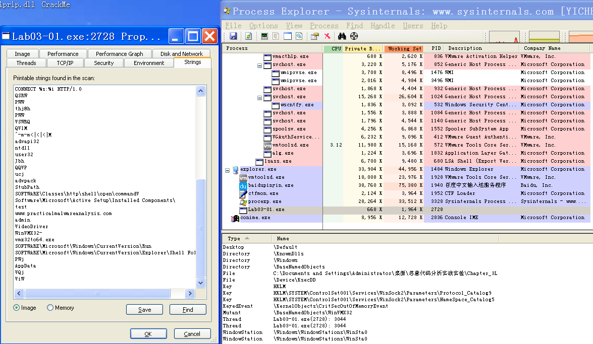The image size is (593, 344).
Task: Click the explorer.exe process icon
Action: (236, 170)
